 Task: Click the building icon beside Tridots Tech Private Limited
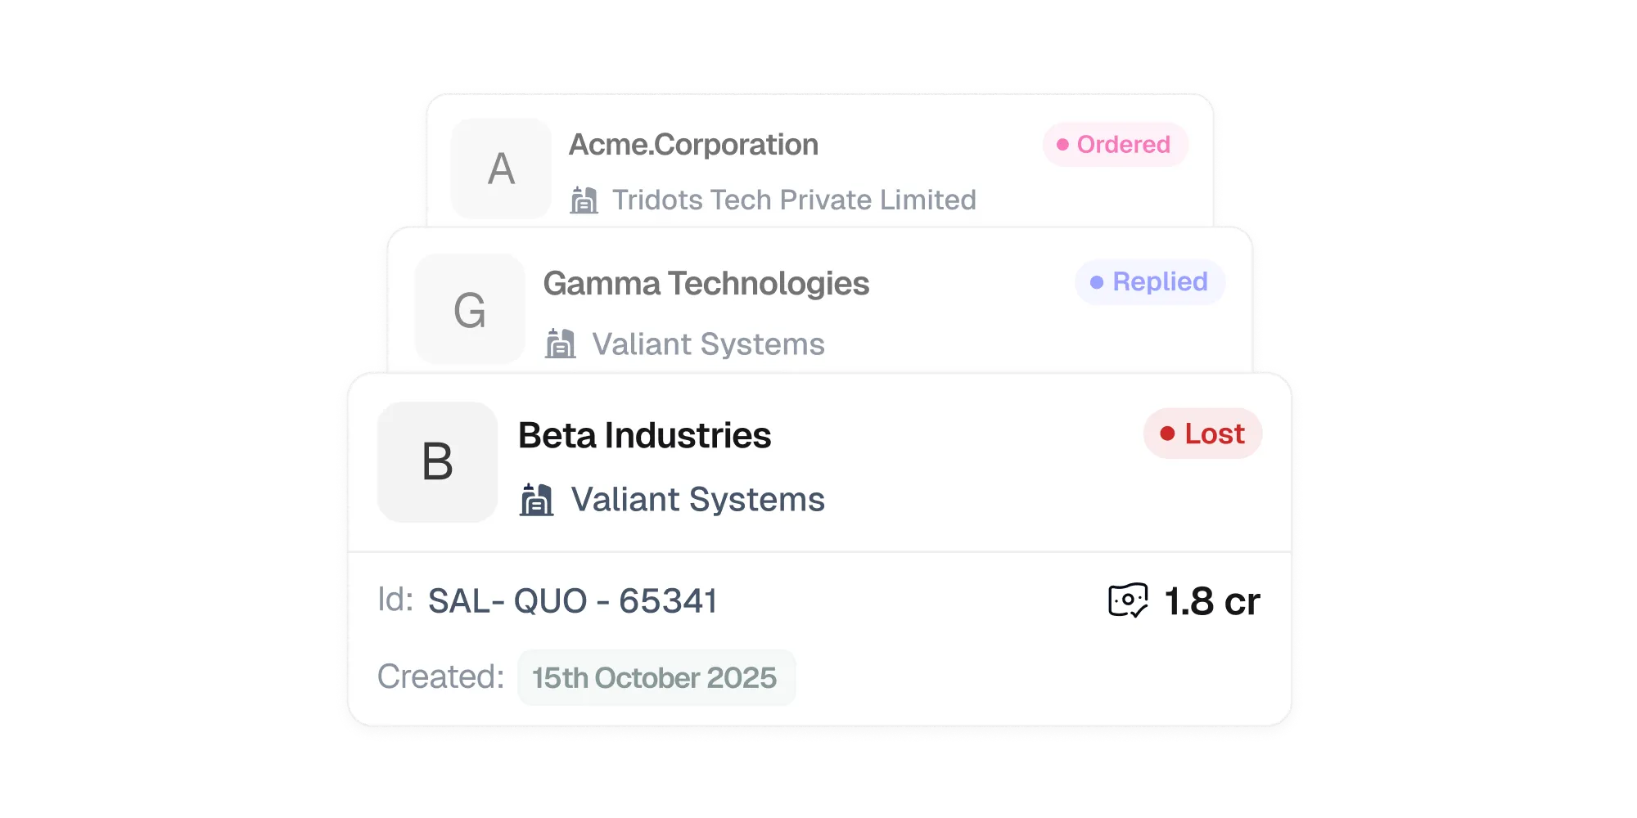coord(584,199)
